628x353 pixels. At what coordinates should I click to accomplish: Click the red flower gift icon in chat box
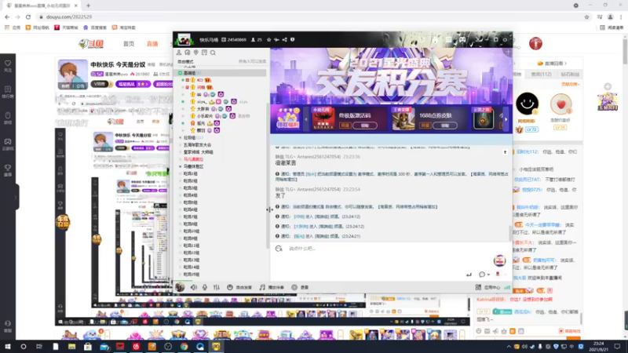click(498, 274)
